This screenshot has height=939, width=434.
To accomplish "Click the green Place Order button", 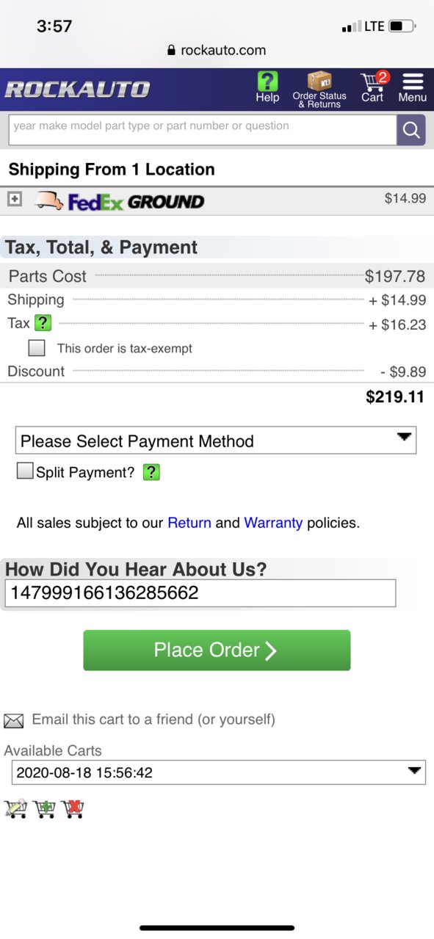I will (x=217, y=650).
